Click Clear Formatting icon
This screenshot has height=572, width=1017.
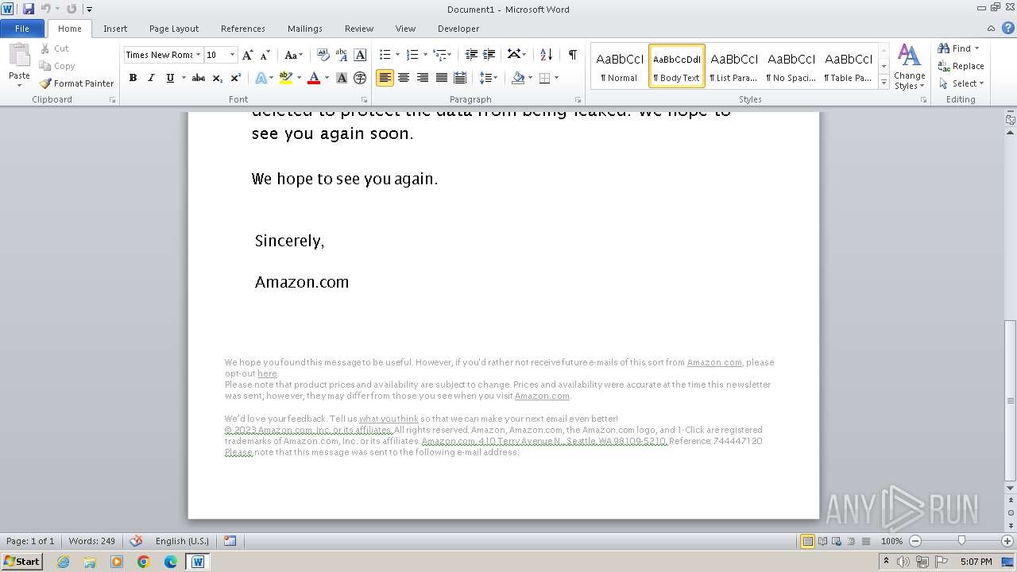[x=323, y=55]
